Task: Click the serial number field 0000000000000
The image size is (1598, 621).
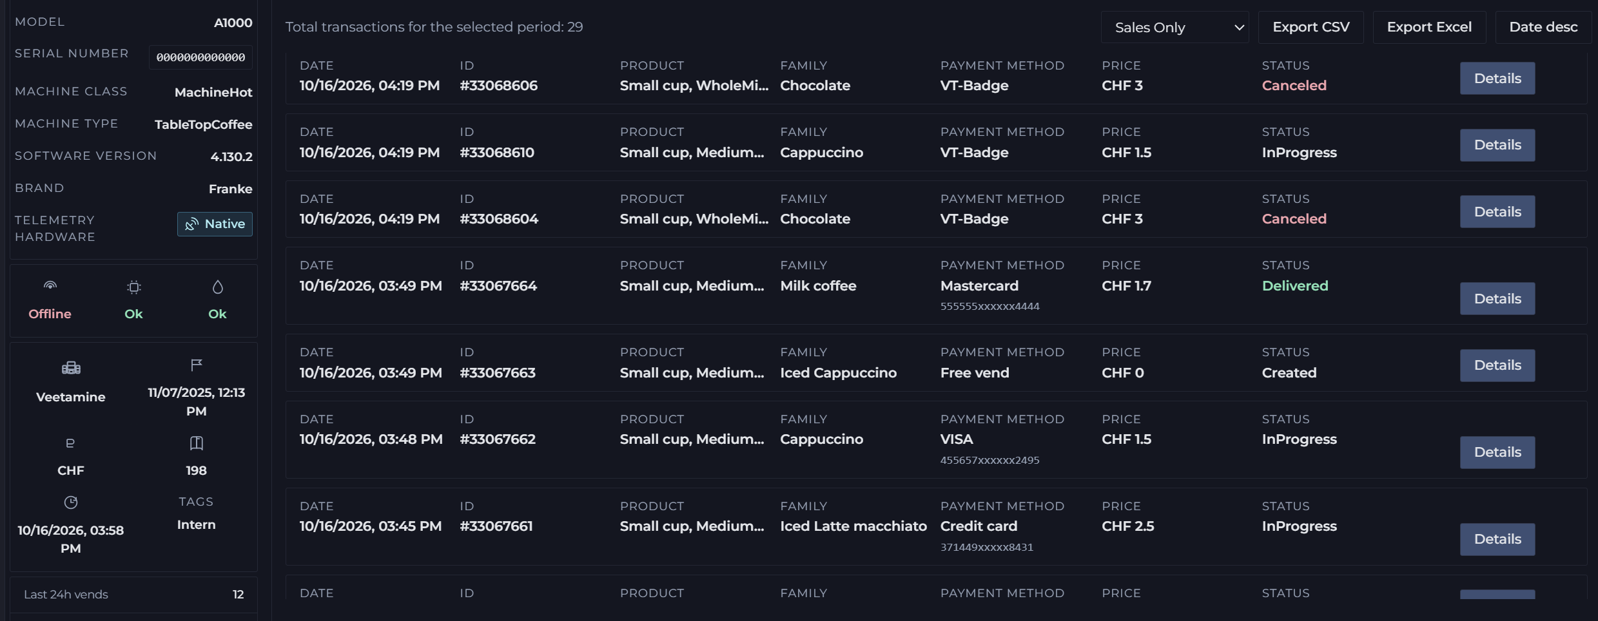Action: (x=200, y=57)
